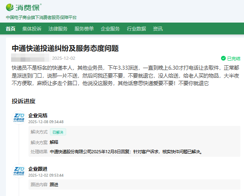Click the 消费保 logo
This screenshot has height=196, width=244.
click(x=24, y=7)
